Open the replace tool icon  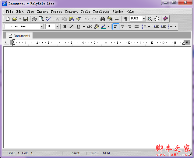[x=117, y=19]
